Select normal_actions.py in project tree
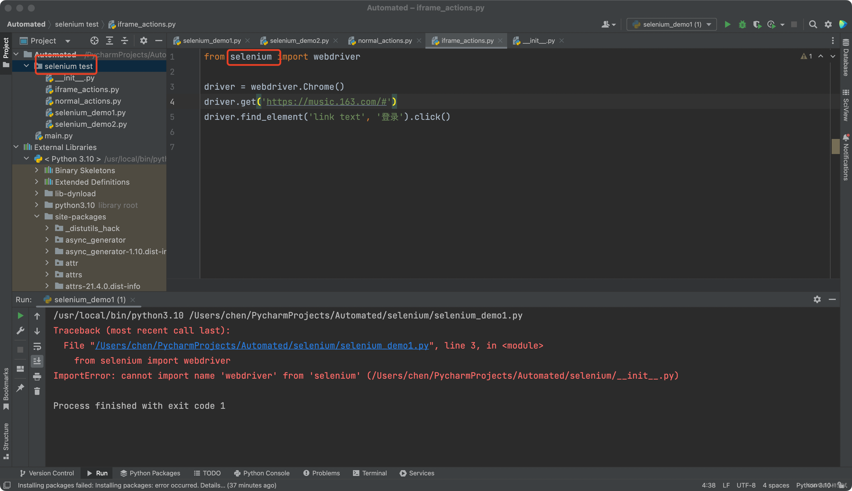Image resolution: width=852 pixels, height=491 pixels. pos(88,101)
